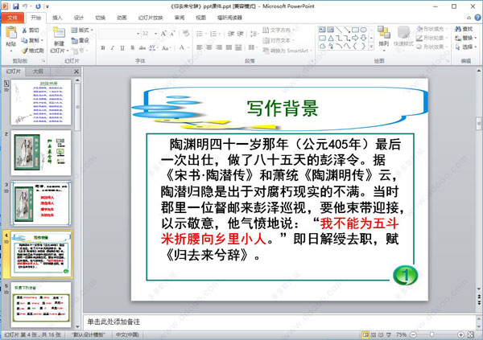Screen dimensions: 483x340
Task: Select slide 2 thumbnail in panel
Action: coord(43,149)
